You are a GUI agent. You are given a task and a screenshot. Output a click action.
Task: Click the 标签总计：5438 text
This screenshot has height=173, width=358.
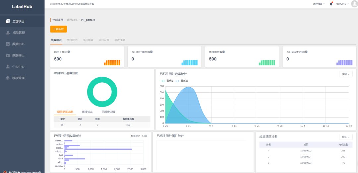[x=139, y=136]
